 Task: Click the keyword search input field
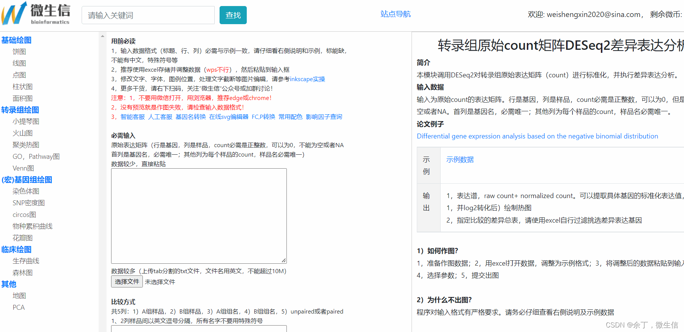(148, 15)
